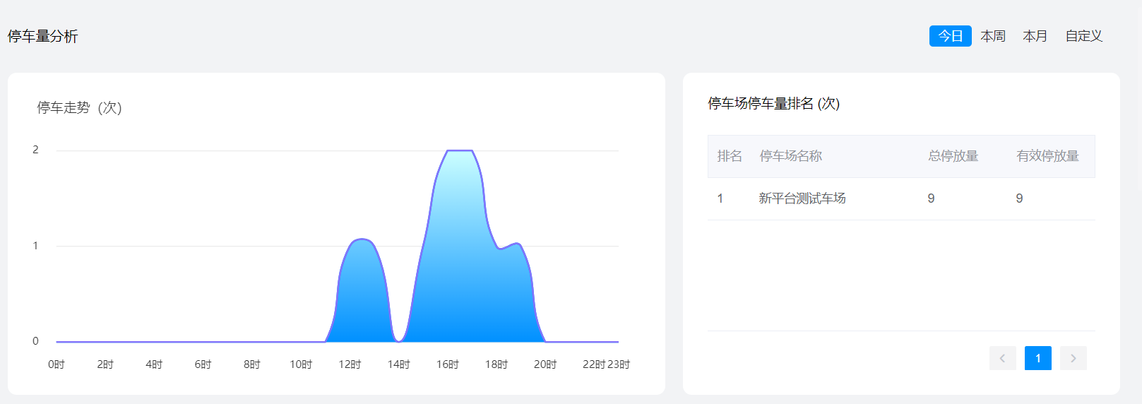
Task: Select the 今日 time range tab
Action: [950, 36]
